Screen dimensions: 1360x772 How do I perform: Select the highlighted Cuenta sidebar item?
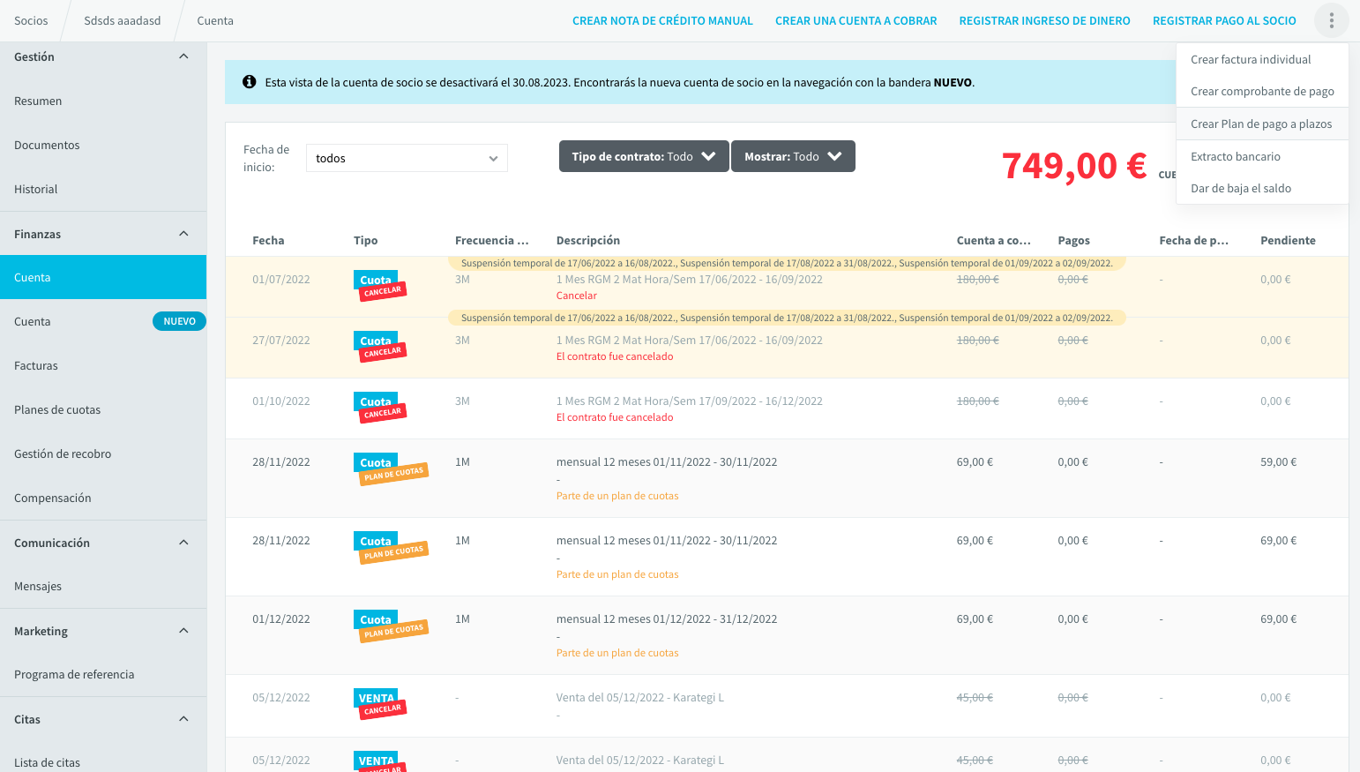coord(103,277)
